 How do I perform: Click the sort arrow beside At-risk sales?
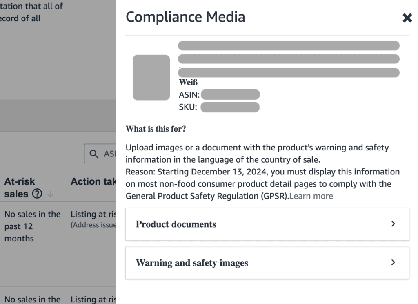coord(50,194)
